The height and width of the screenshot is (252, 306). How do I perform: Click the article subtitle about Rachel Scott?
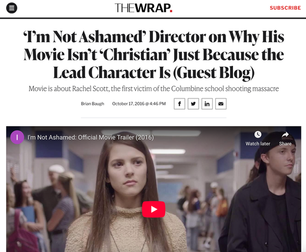(x=154, y=89)
